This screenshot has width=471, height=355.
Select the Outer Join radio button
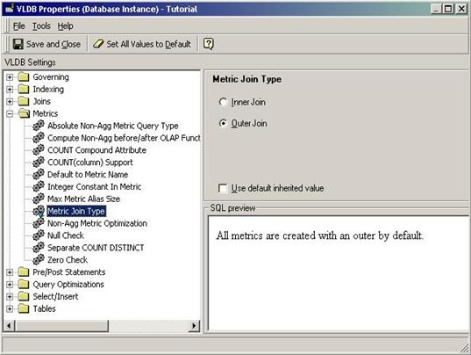coord(223,123)
